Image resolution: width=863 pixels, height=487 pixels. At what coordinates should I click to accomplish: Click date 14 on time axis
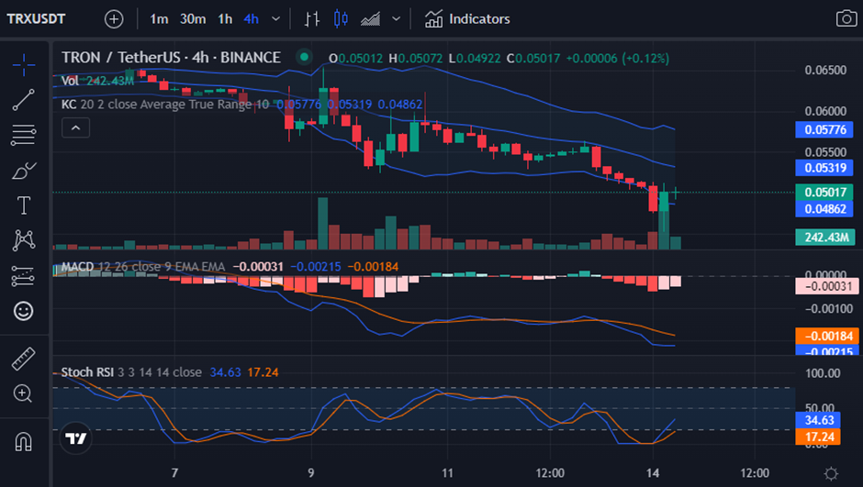point(653,473)
